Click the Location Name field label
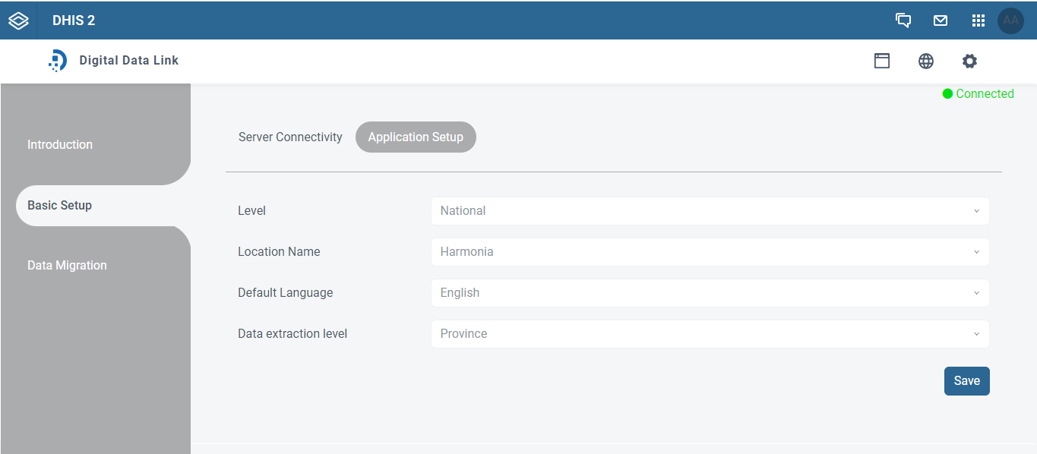Screen dimensions: 1037x454 tap(279, 252)
